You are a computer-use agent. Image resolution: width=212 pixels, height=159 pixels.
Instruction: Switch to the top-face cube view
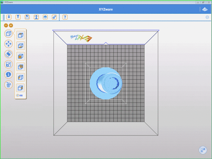21,35
